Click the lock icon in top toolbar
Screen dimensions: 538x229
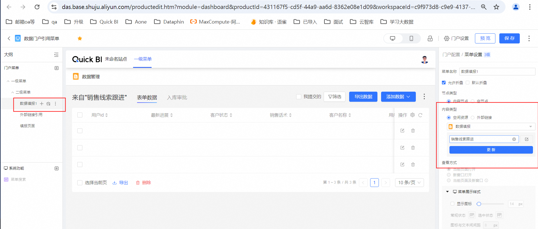(430, 38)
